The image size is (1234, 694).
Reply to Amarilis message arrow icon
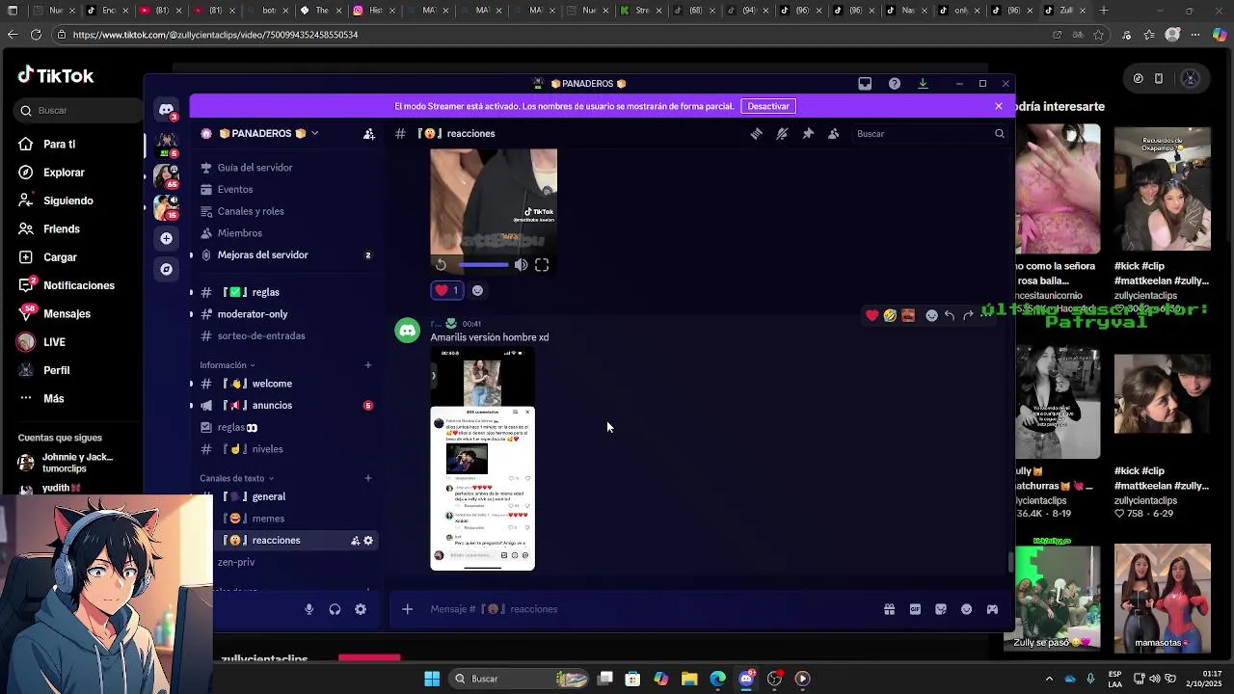(950, 315)
